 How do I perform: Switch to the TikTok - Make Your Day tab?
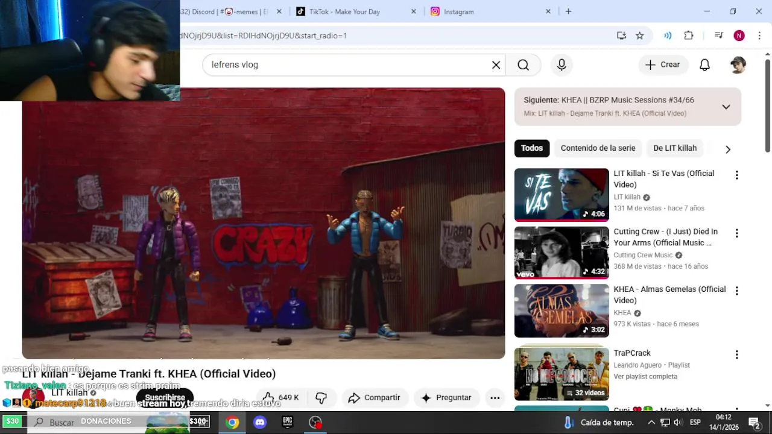(356, 11)
